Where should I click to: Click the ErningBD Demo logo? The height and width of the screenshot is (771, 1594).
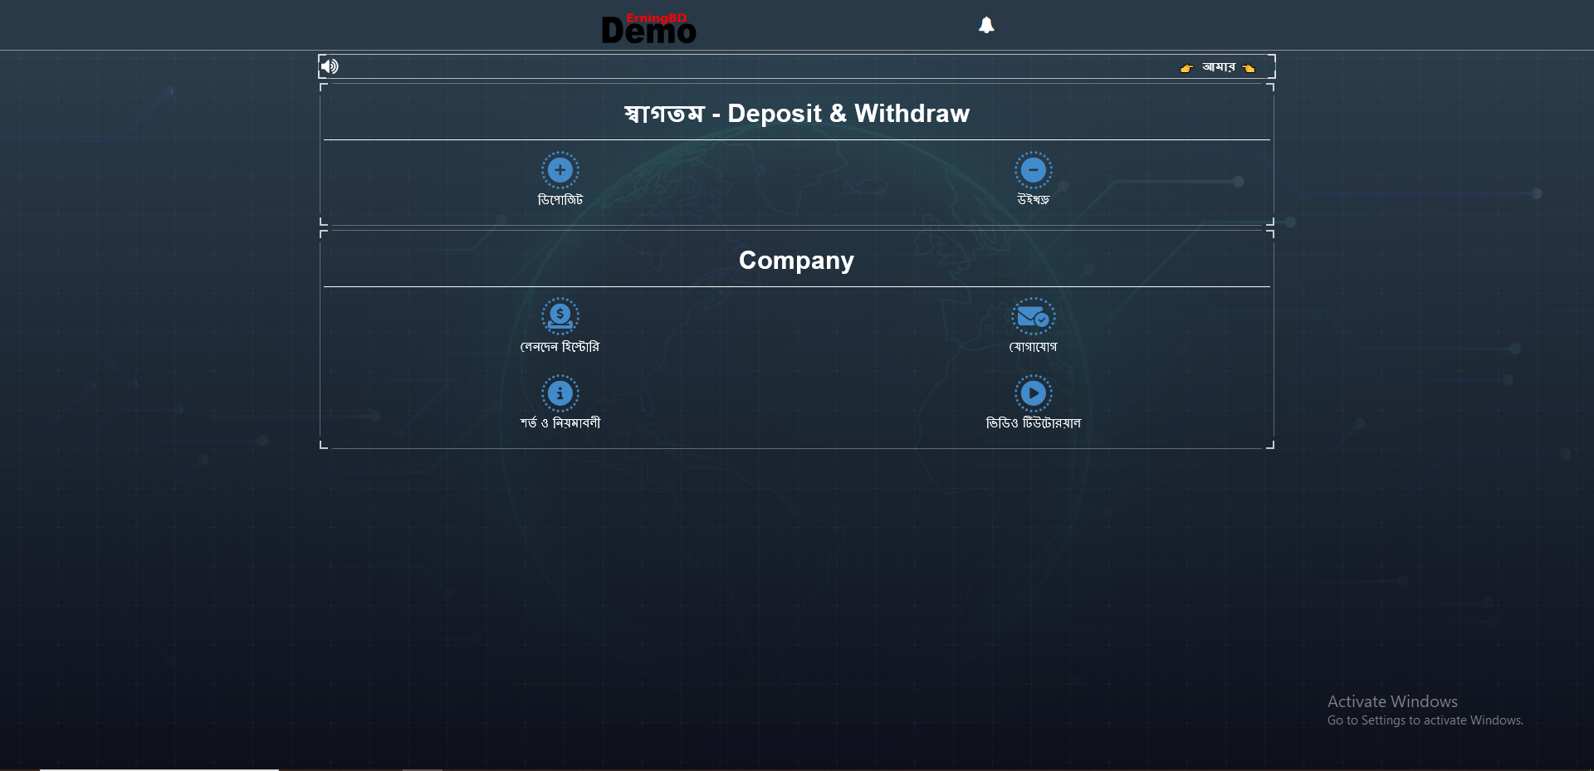[648, 29]
